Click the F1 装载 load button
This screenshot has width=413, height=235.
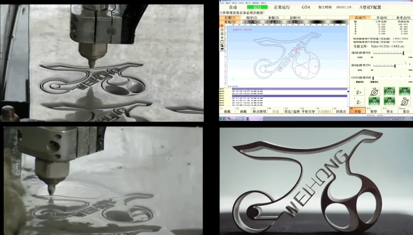pyautogui.click(x=227, y=110)
